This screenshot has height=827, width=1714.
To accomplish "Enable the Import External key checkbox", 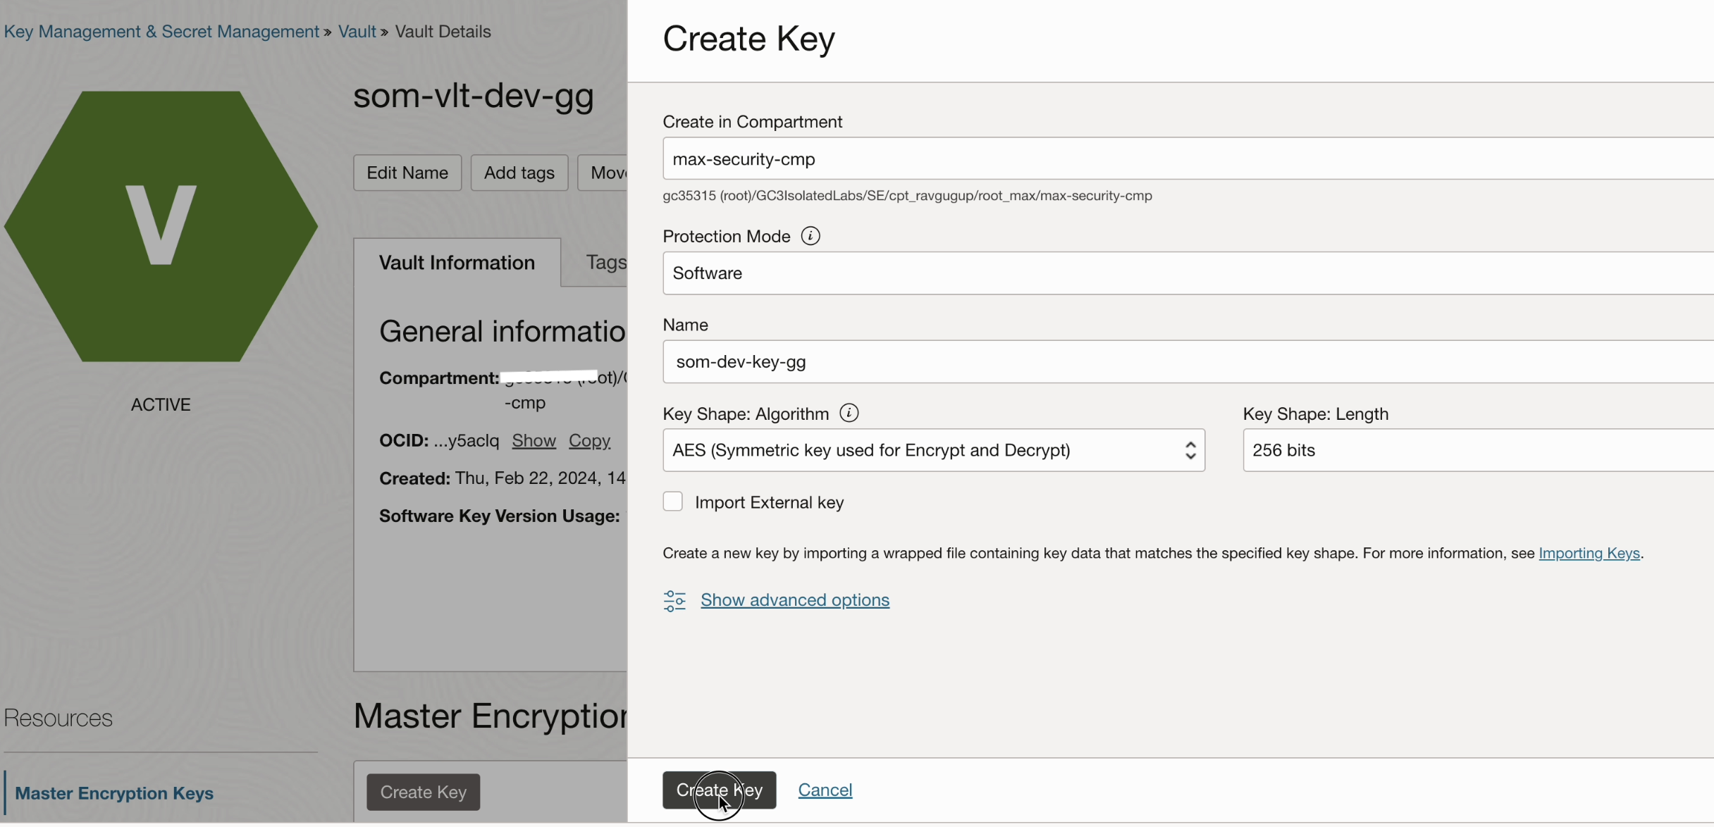I will coord(672,502).
